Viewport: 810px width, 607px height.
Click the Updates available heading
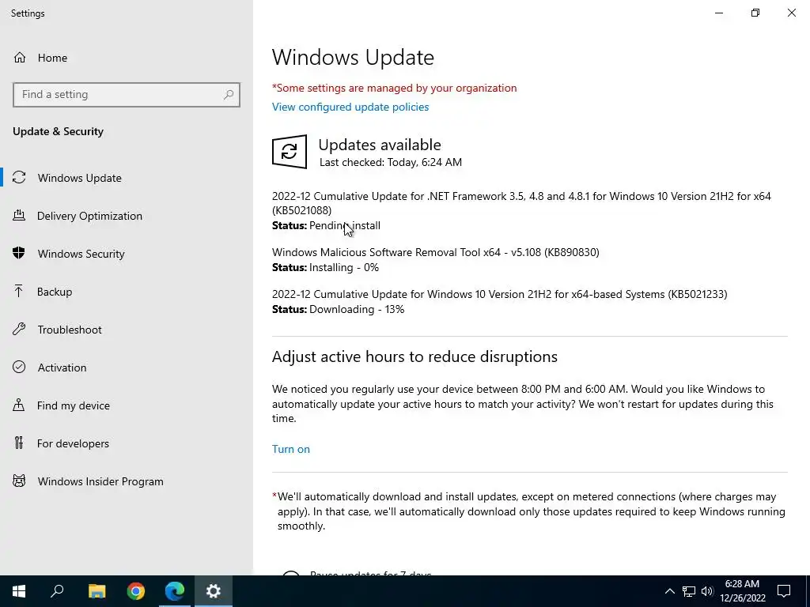380,145
